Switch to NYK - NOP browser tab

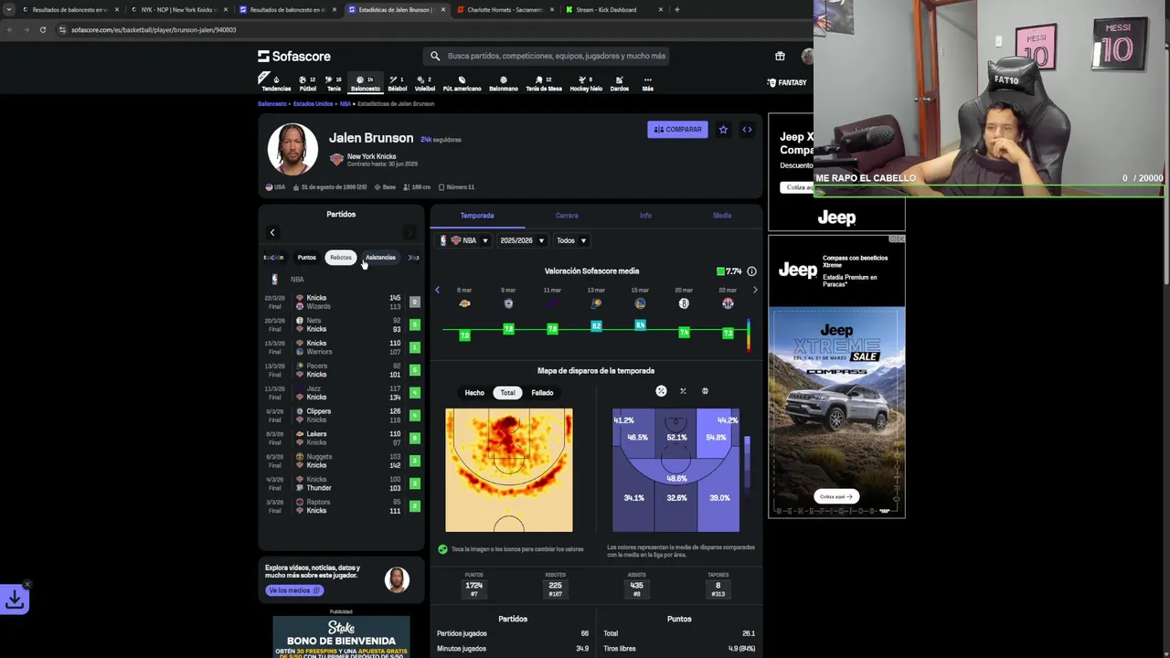[x=179, y=9]
